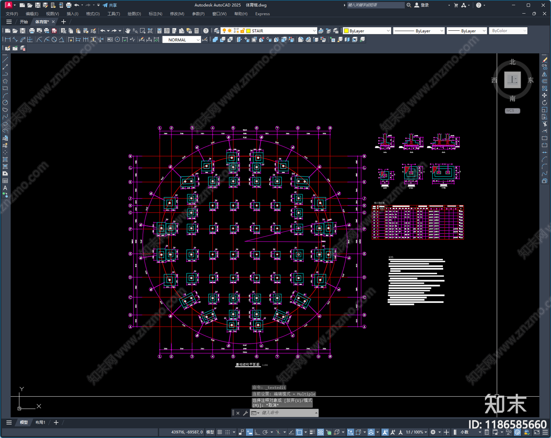Image resolution: width=551 pixels, height=438 pixels.
Task: Click the WCS coordinate system button
Action: click(x=512, y=111)
